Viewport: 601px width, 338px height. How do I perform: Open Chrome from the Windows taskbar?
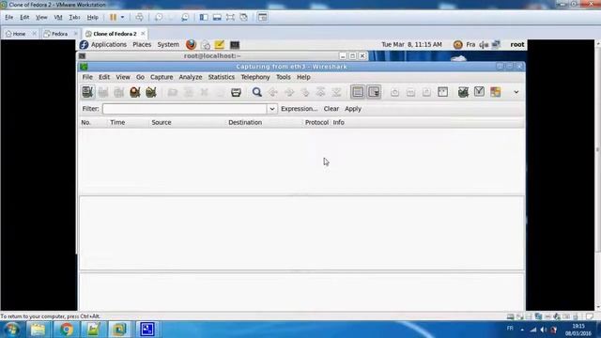(67, 330)
